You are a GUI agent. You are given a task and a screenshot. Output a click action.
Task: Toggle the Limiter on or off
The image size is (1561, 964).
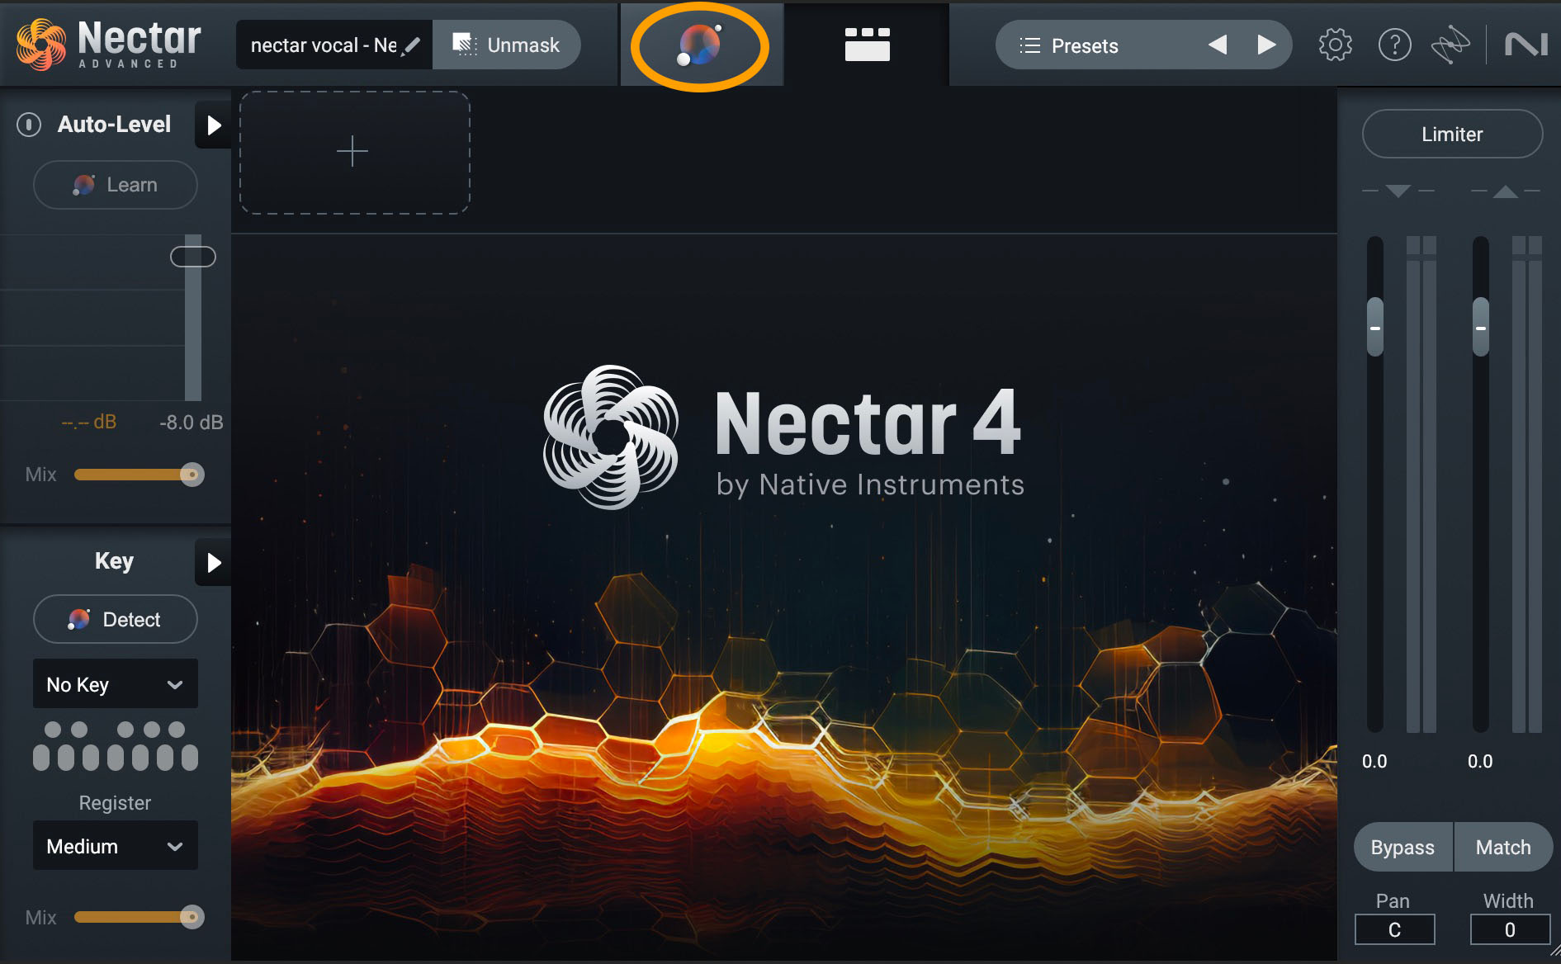[1452, 134]
